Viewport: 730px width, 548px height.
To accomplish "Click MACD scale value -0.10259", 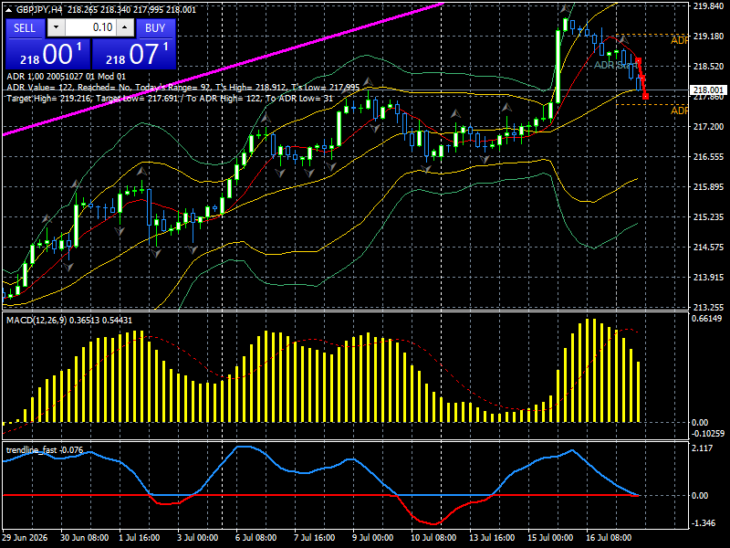I will coord(708,433).
